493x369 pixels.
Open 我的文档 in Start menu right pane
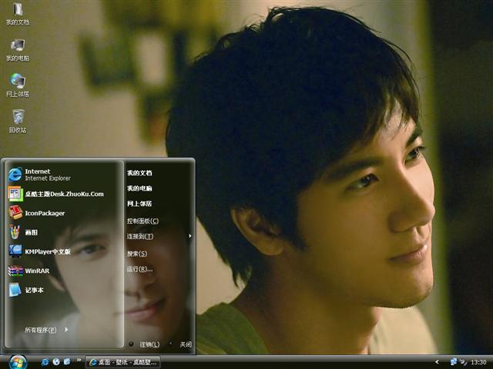139,173
